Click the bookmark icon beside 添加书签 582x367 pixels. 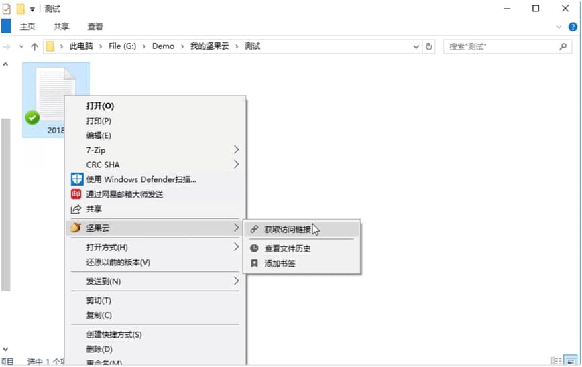tap(254, 263)
